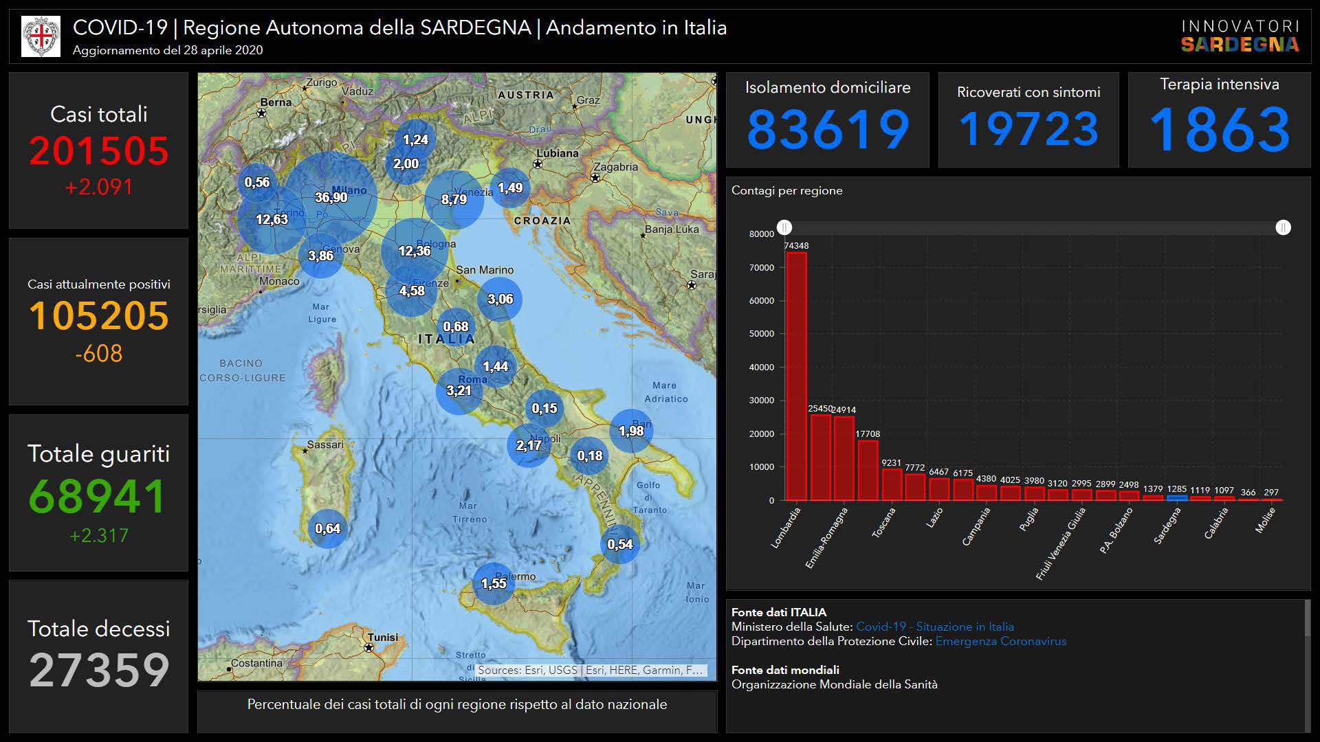Open Covid-19 Situazione in Italia link

click(934, 627)
